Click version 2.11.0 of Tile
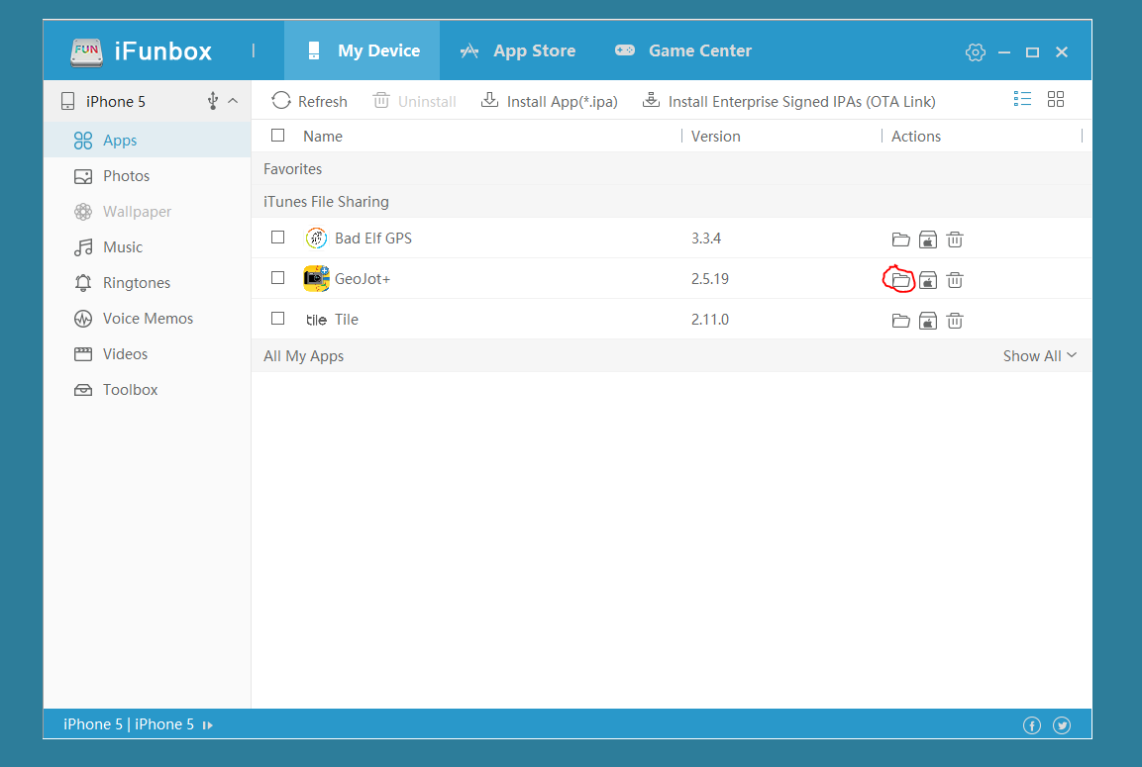This screenshot has height=767, width=1142. click(710, 320)
